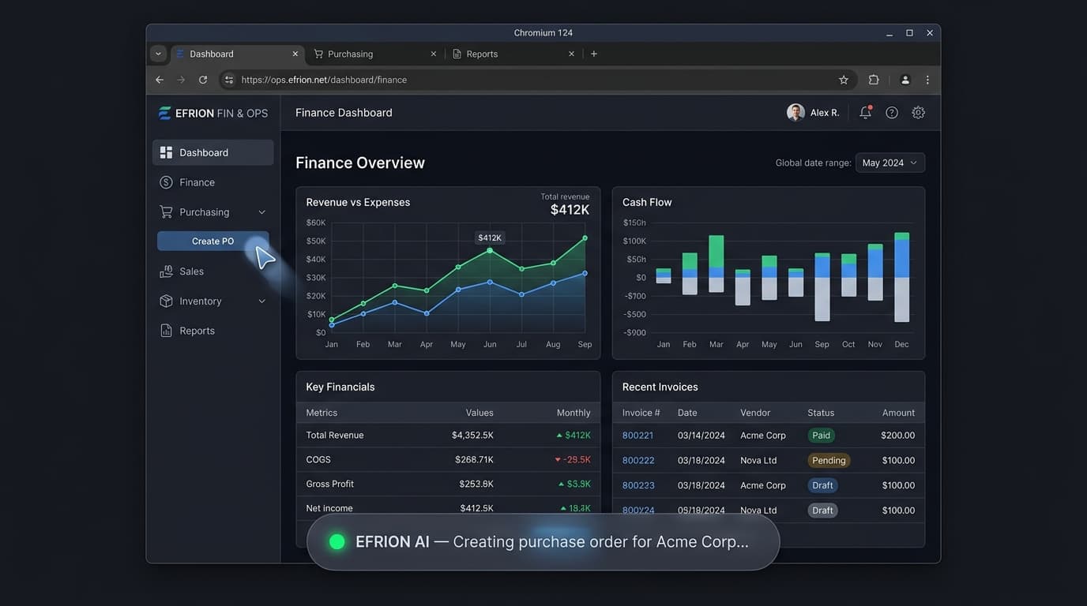Screen dimensions: 1087x606
Task: Click the Reports document icon in sidebar
Action: click(166, 331)
